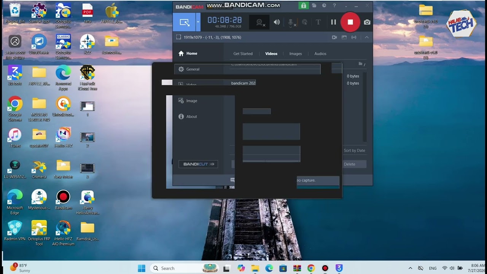The width and height of the screenshot is (487, 274).
Task: Open the MODERN SERVER PRO folder
Action: 39,109
